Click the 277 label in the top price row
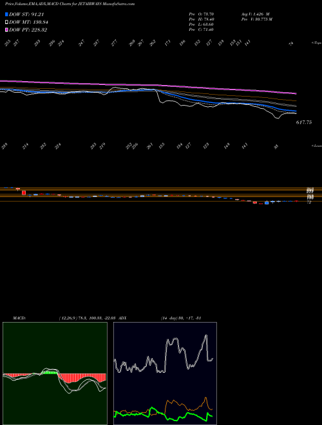322x425 pixels. [115, 42]
